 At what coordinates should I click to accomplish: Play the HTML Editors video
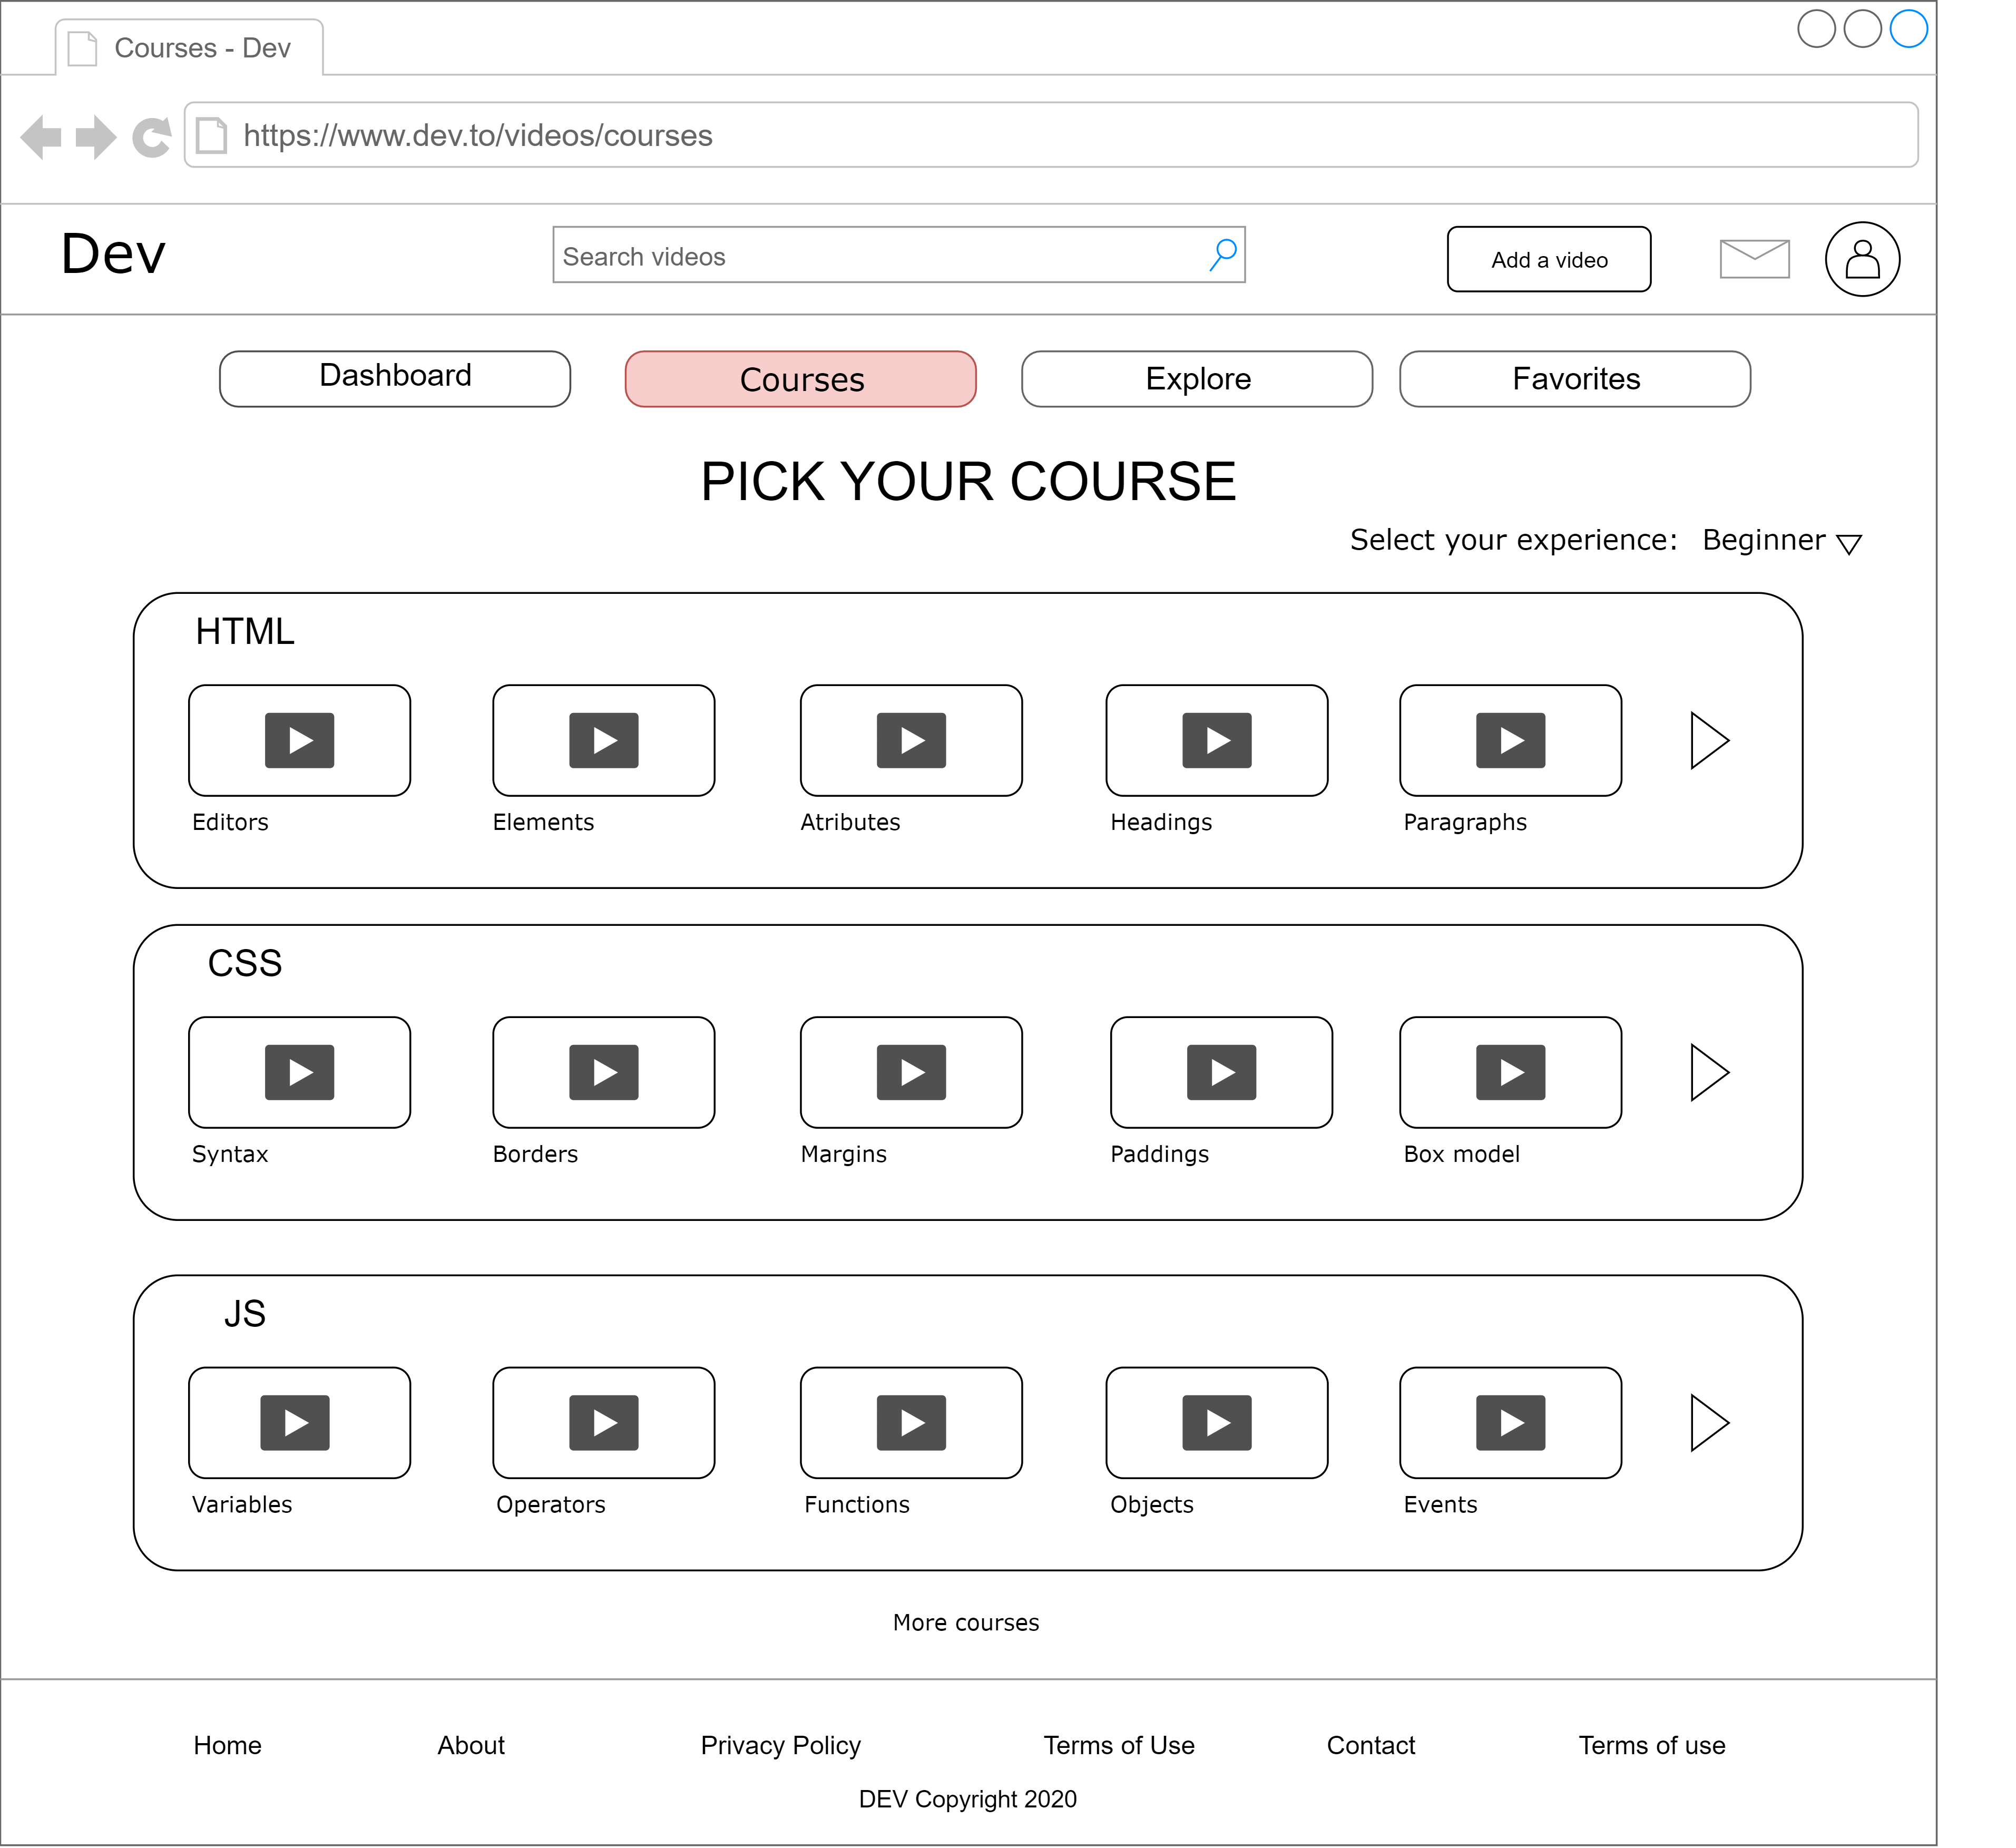[x=299, y=740]
